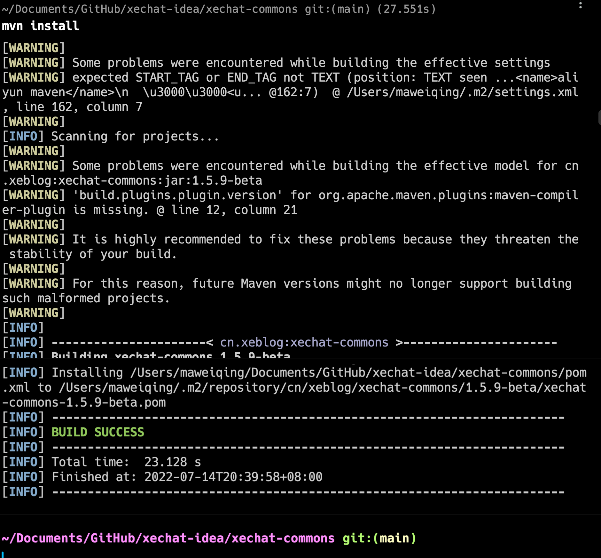Click the 'cn.xeblog:xechat-commons' artifact name in the separator
The image size is (601, 558).
[x=304, y=343]
